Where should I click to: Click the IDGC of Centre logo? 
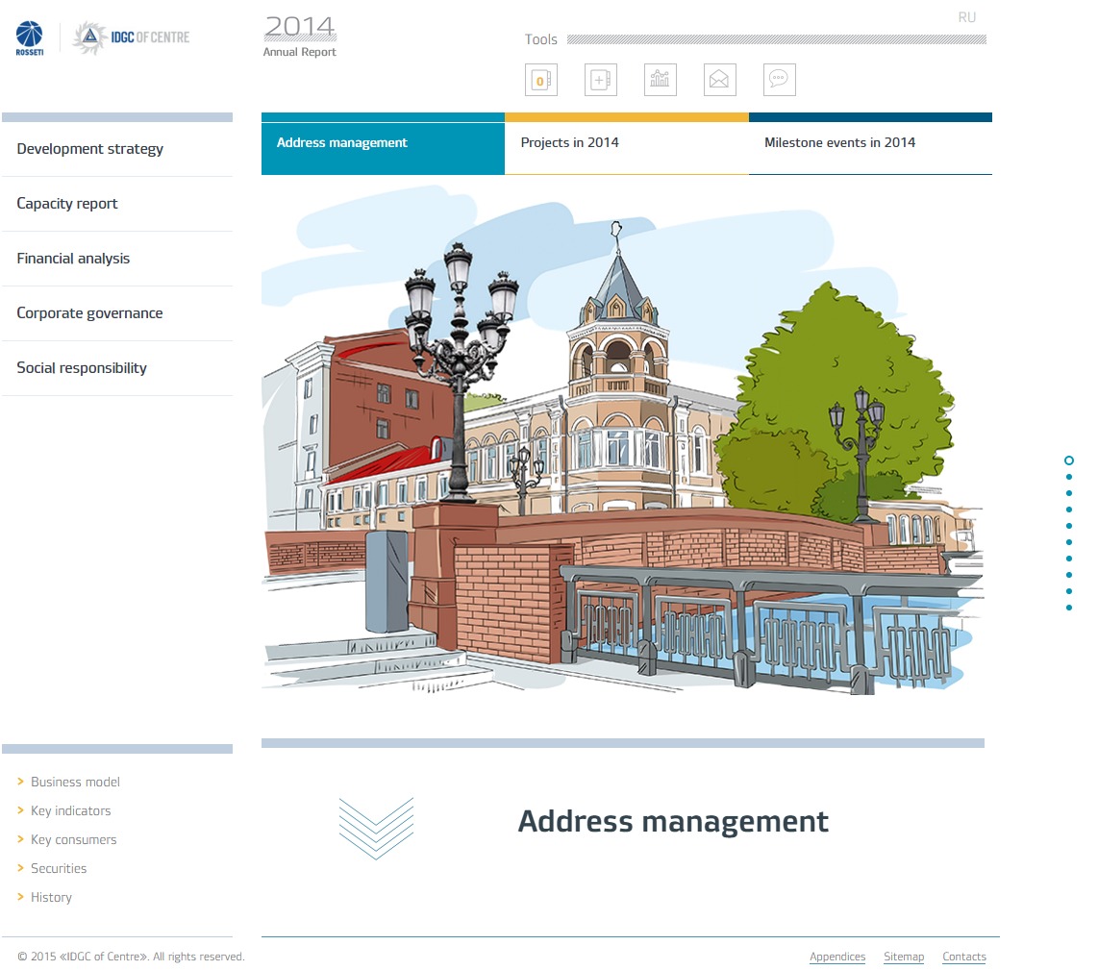tap(132, 38)
